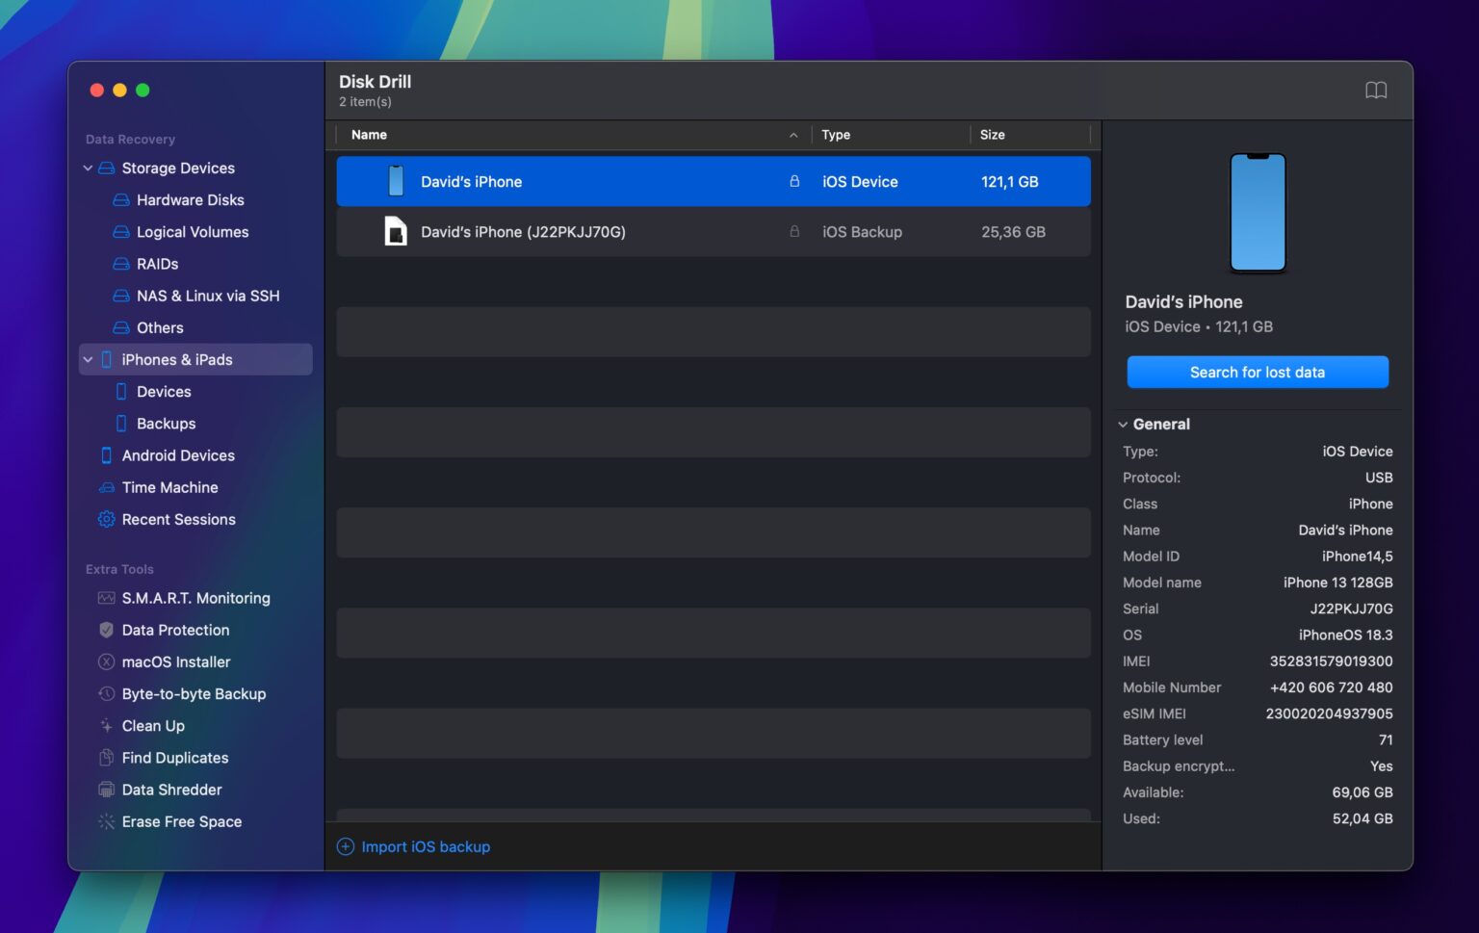Launch the Data Shredder tool
Screen dimensions: 1479x933
[171, 790]
